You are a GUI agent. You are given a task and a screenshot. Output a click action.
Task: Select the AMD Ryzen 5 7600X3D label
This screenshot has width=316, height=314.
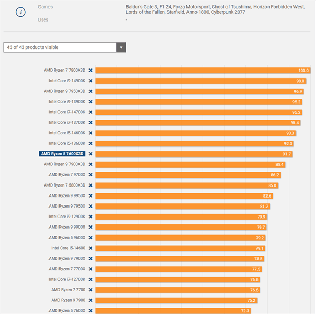pyautogui.click(x=62, y=154)
